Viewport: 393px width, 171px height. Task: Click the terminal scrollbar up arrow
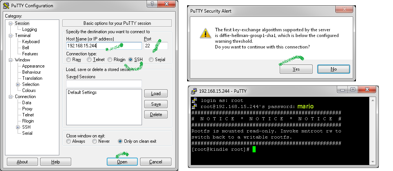(373, 100)
